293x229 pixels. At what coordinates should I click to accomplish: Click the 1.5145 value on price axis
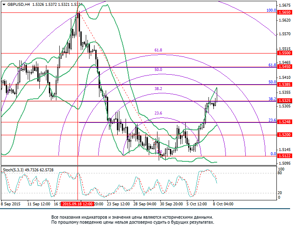click(285, 150)
